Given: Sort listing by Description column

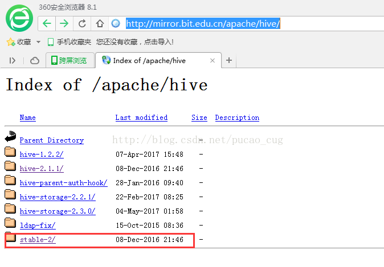Looking at the screenshot, I should tap(237, 118).
